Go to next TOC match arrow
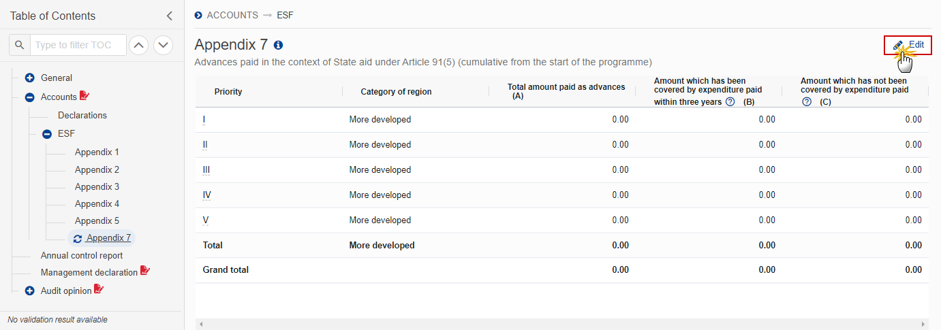Image resolution: width=941 pixels, height=330 pixels. point(163,45)
